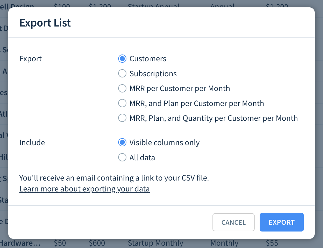Click the Startup Monthly cell in background table
This screenshot has width=323, height=248.
tap(155, 243)
